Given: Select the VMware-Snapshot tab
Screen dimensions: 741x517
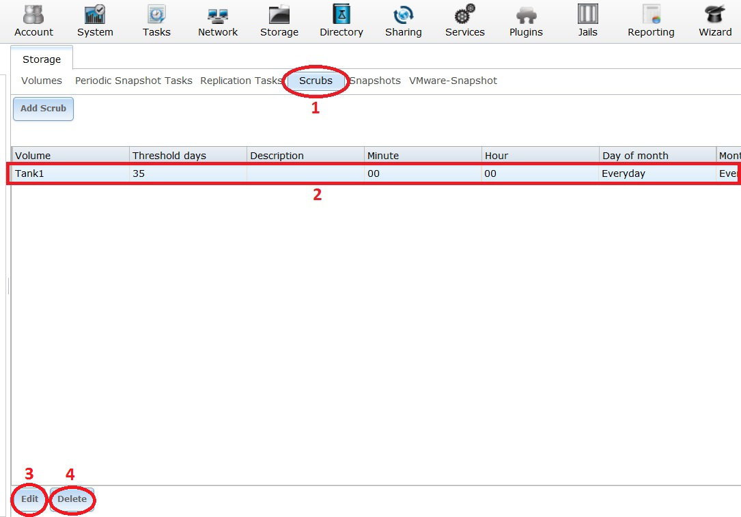Looking at the screenshot, I should [x=453, y=81].
